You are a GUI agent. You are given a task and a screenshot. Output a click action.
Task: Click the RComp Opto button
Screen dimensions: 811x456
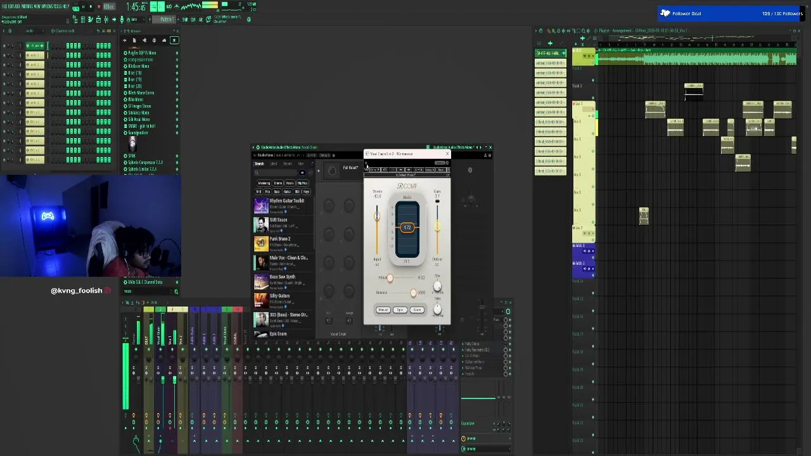pyautogui.click(x=400, y=310)
